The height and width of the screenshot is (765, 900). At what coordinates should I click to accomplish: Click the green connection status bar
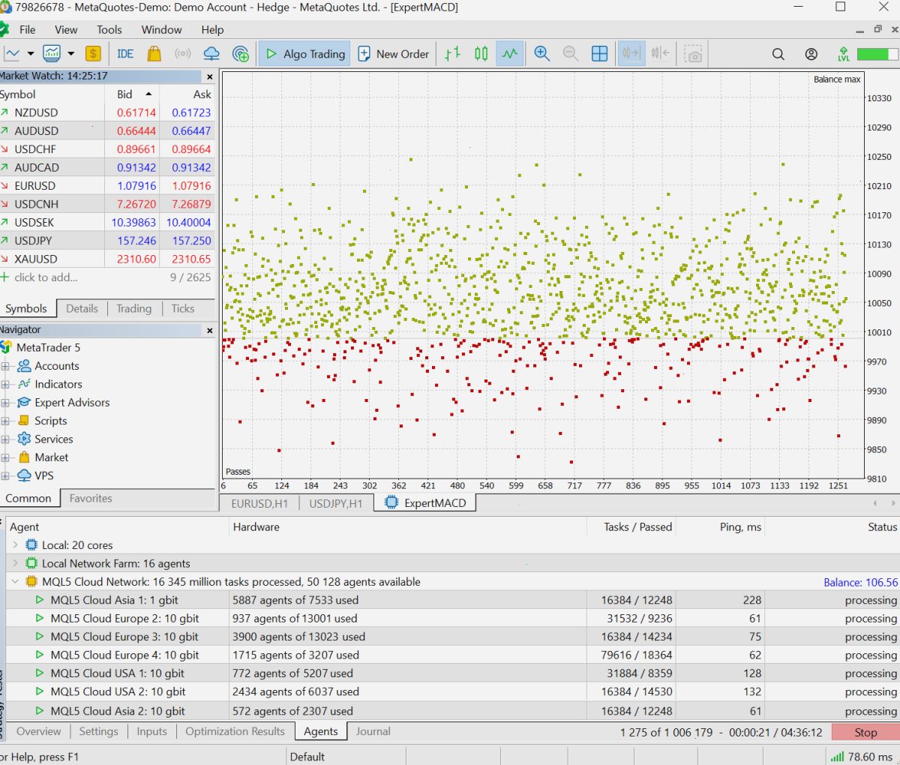[x=877, y=54]
